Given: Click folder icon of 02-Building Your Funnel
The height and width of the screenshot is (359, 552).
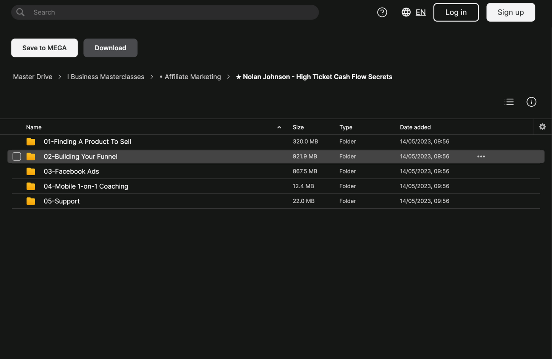Looking at the screenshot, I should 31,157.
